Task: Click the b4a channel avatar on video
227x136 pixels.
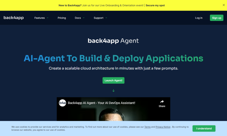Action: 62,103
